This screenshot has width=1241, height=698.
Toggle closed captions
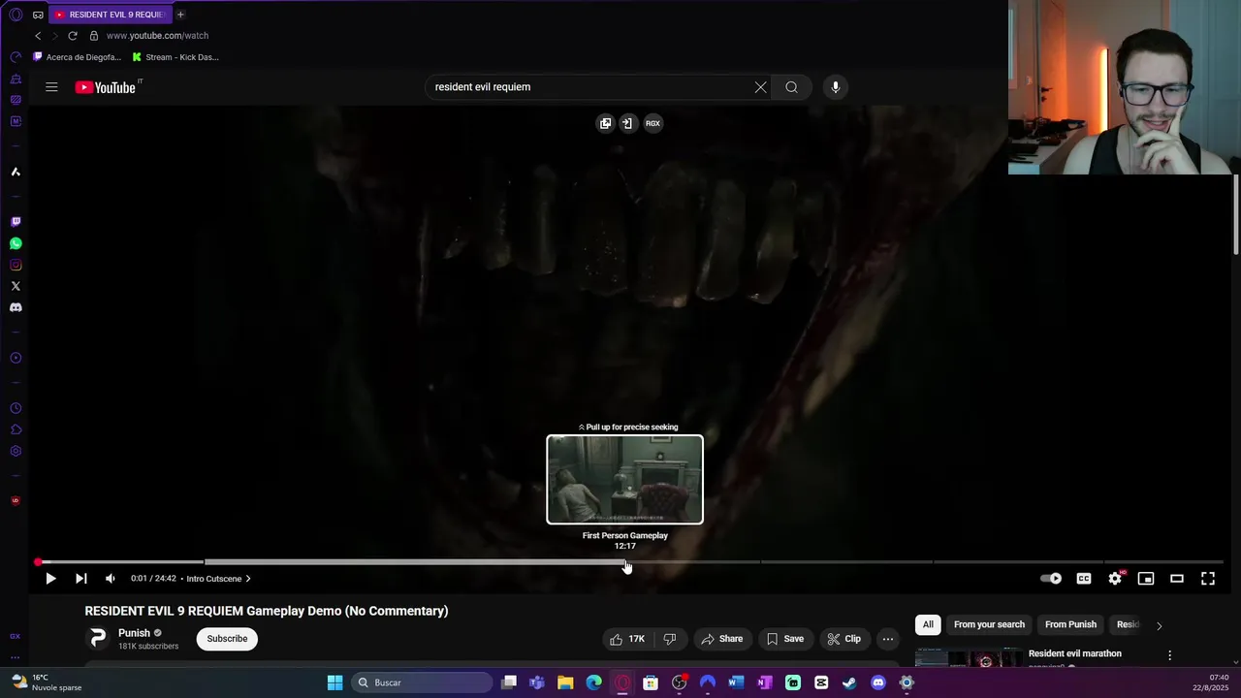point(1084,579)
